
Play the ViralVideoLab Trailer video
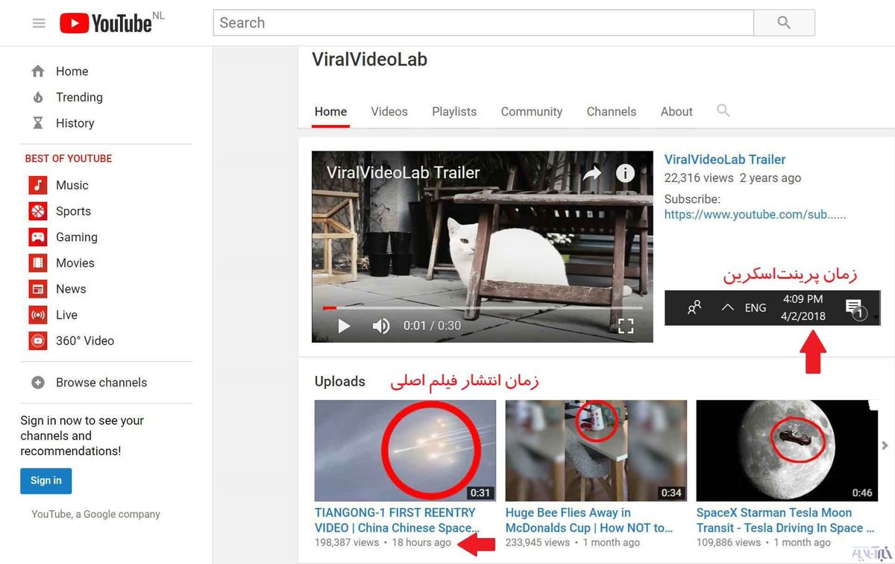344,326
